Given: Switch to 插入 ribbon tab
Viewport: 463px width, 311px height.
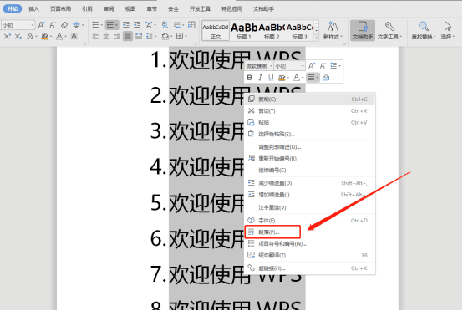Looking at the screenshot, I should 33,9.
